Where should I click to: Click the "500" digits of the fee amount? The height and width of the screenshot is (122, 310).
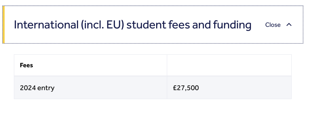[x=193, y=88]
